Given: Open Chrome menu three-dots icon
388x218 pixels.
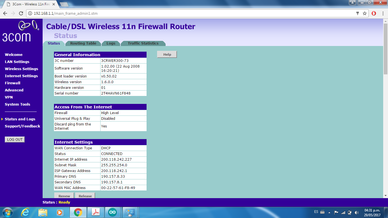Looking at the screenshot, I should (383, 13).
